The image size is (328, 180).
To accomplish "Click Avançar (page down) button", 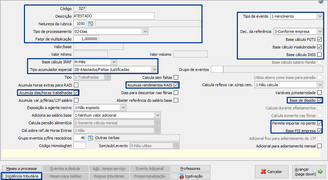I will 309,172.
